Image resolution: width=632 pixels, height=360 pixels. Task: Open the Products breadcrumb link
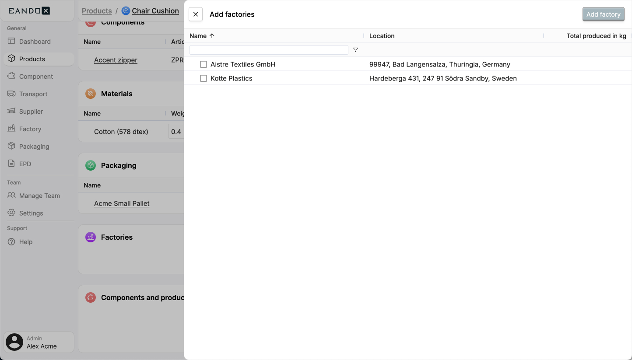(x=97, y=11)
